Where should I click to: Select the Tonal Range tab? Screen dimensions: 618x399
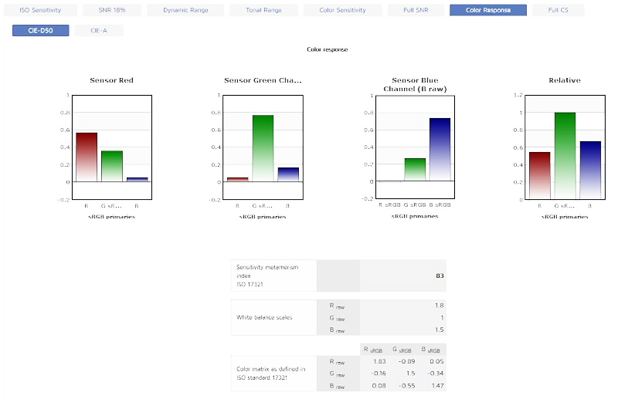point(263,10)
